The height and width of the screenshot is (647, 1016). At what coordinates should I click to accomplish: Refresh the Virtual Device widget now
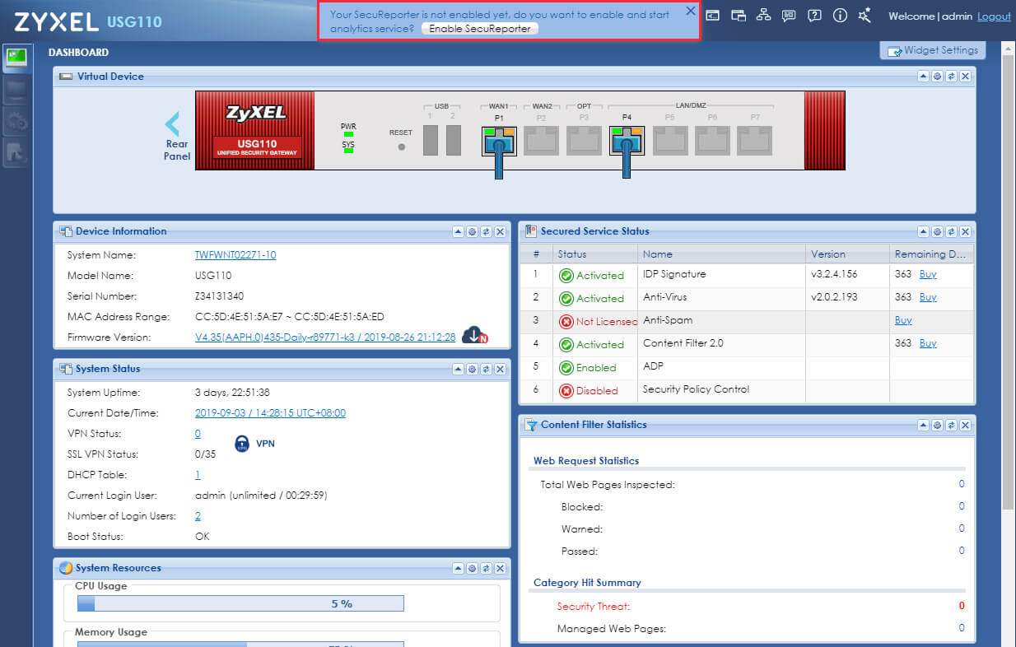click(x=951, y=77)
